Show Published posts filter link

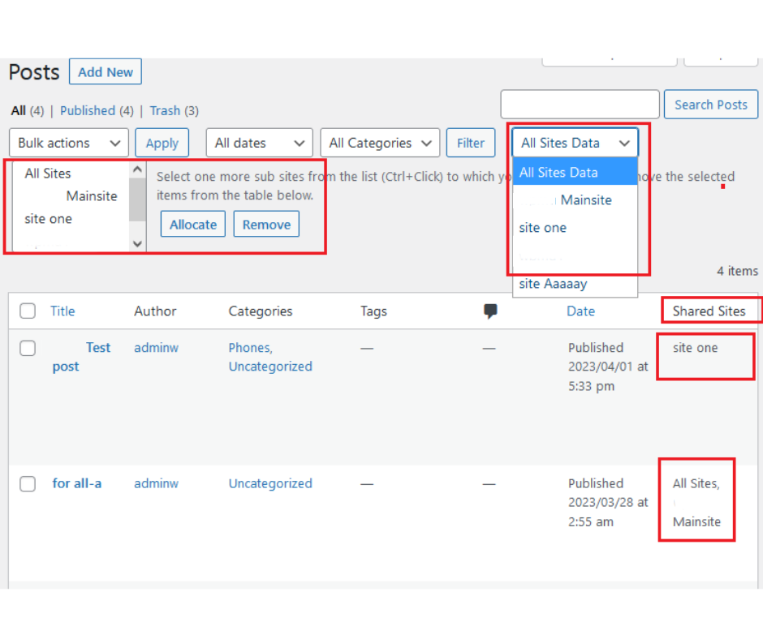[88, 111]
